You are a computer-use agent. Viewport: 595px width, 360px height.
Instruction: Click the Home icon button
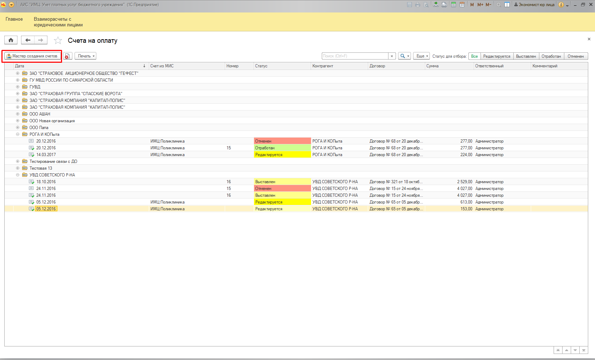11,40
